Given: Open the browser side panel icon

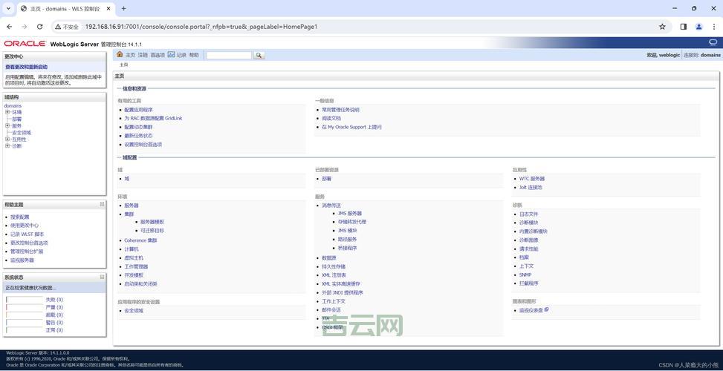Looking at the screenshot, I should click(x=683, y=27).
